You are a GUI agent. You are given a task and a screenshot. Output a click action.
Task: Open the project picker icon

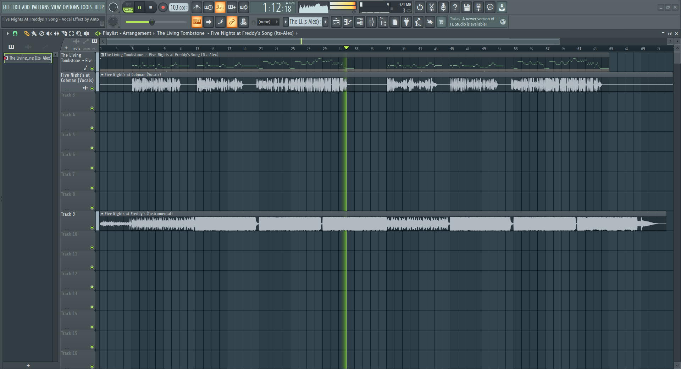point(395,22)
